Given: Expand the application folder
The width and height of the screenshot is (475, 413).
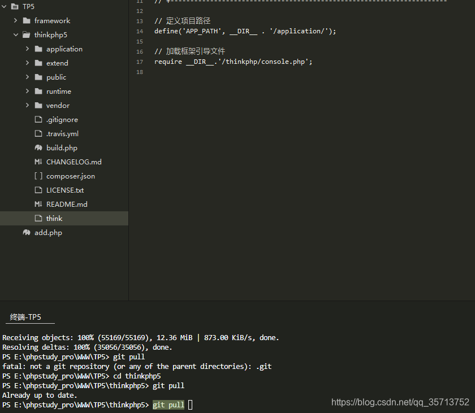Looking at the screenshot, I should [x=27, y=49].
